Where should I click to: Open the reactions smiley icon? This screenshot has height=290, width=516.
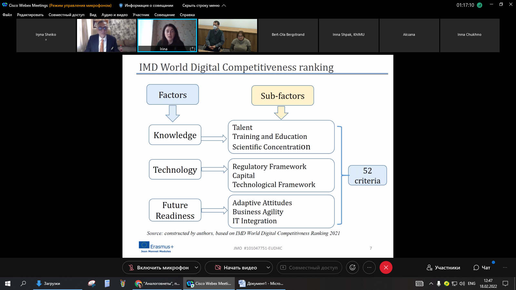[x=352, y=267]
